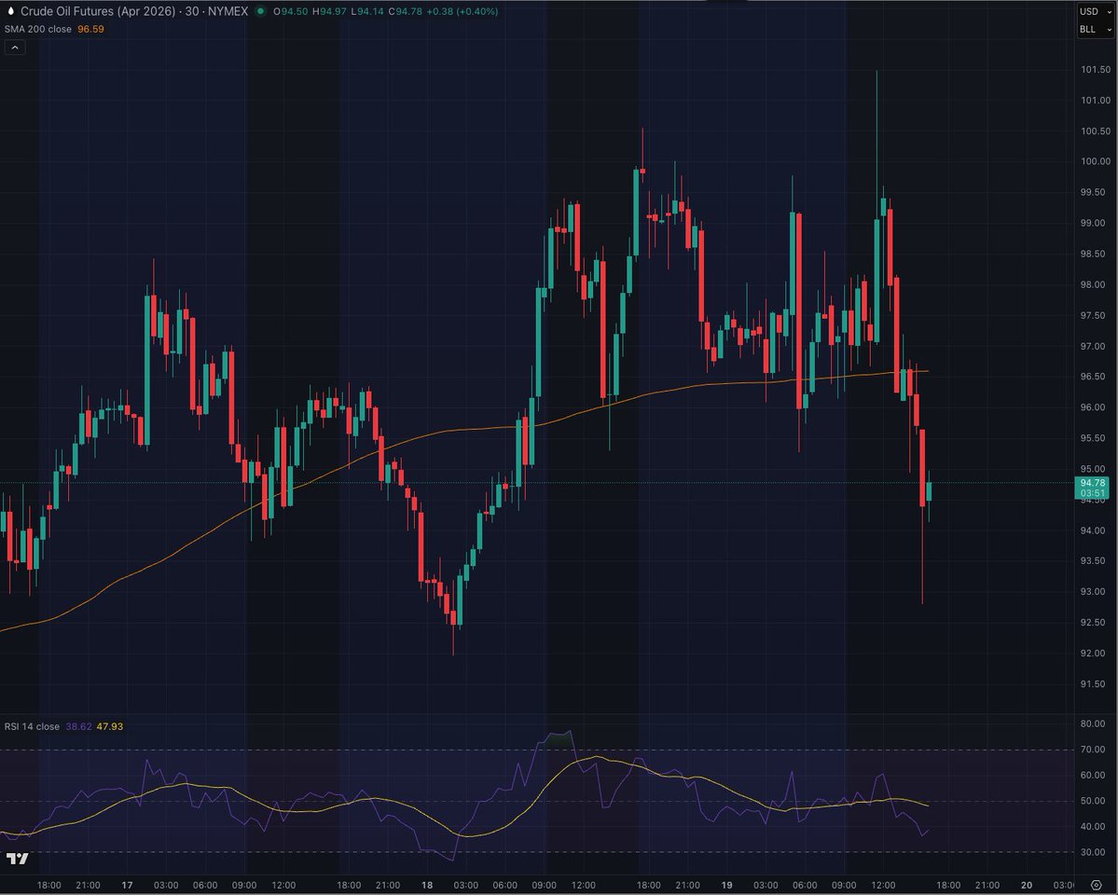Click the RSI 70.00 axis label

1092,750
